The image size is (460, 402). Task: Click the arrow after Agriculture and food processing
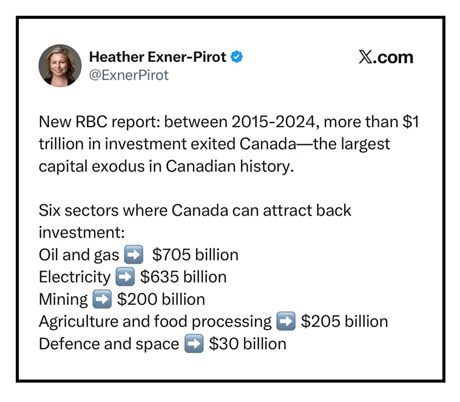[x=286, y=321]
